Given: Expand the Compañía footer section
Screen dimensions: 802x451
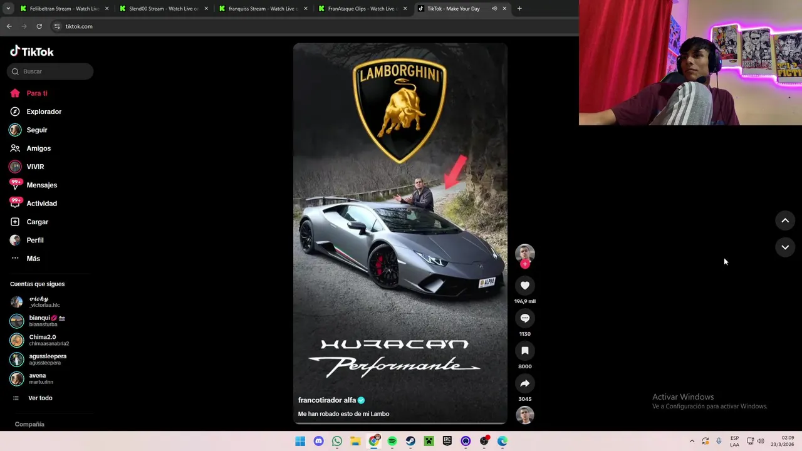Looking at the screenshot, I should point(29,424).
